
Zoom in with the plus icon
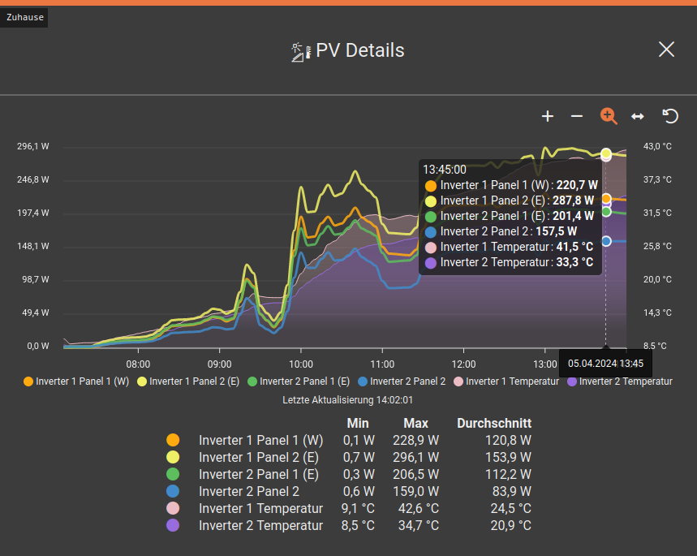pyautogui.click(x=548, y=117)
